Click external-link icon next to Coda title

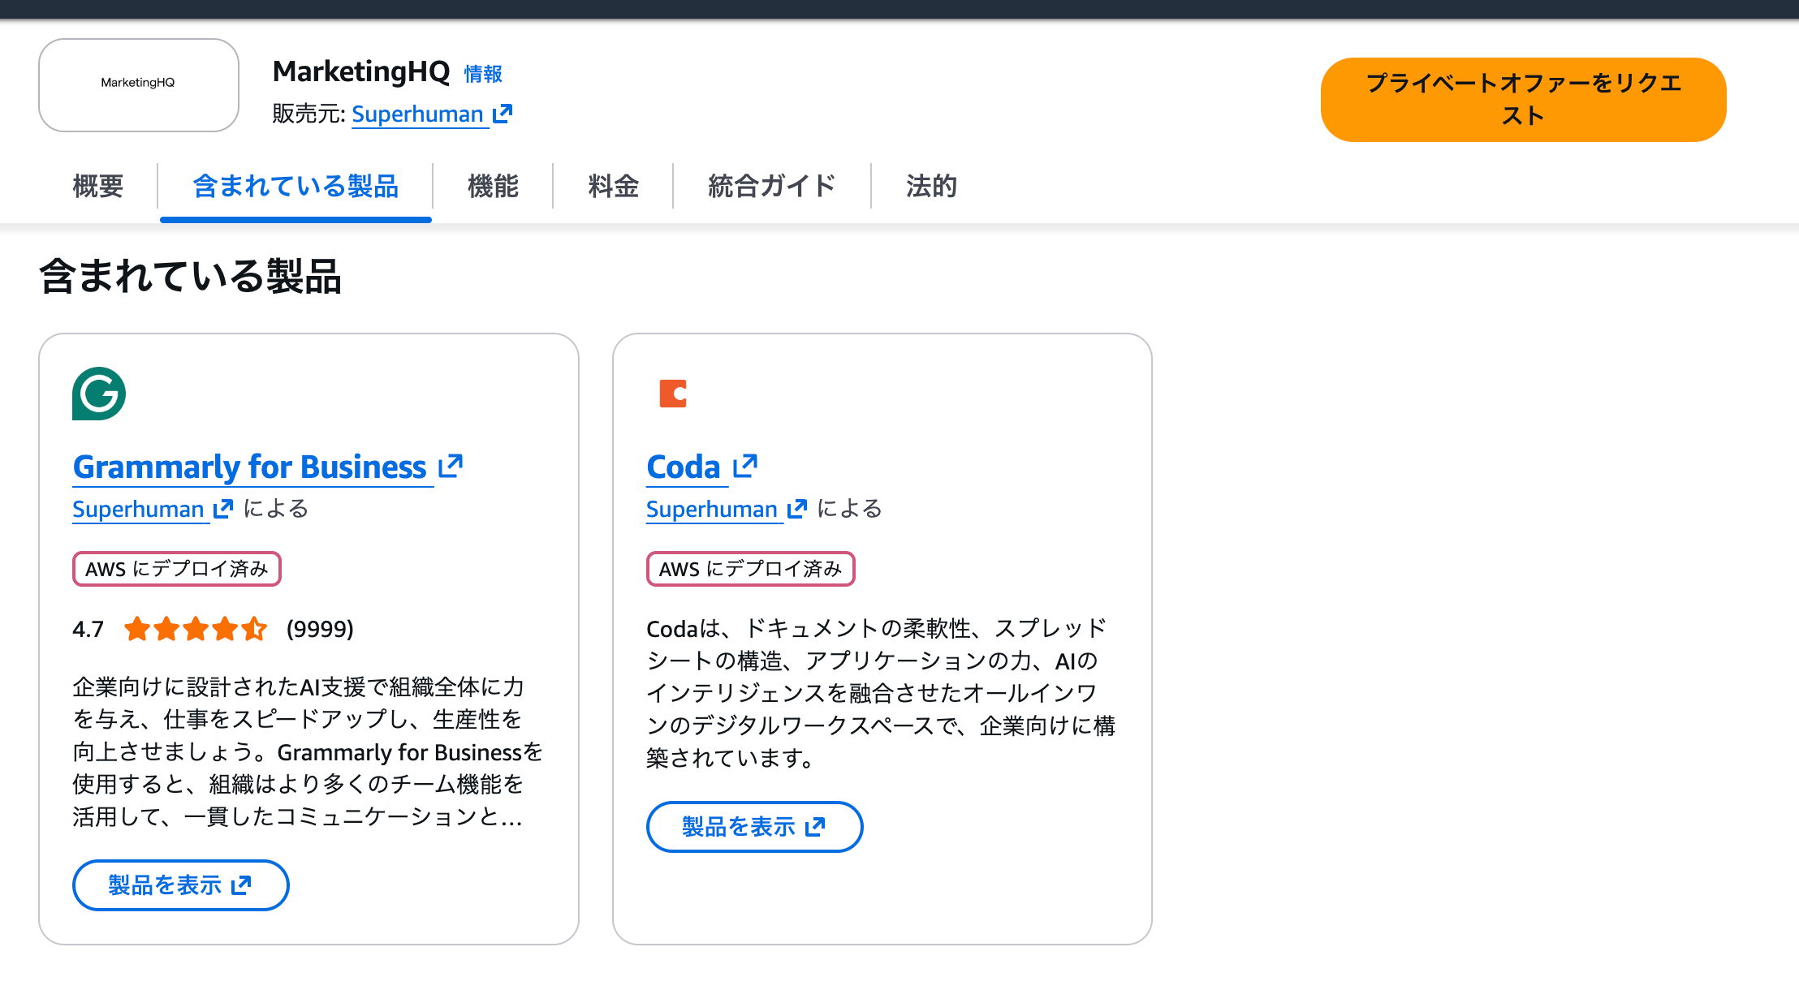[745, 466]
